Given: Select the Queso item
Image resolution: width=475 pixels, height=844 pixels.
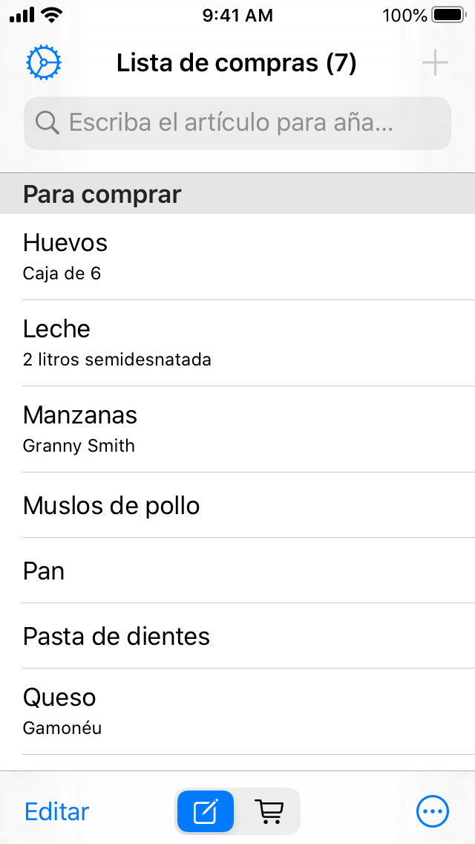Looking at the screenshot, I should point(237,711).
